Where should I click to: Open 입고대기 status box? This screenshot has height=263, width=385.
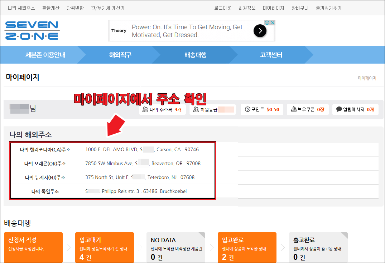(104, 247)
